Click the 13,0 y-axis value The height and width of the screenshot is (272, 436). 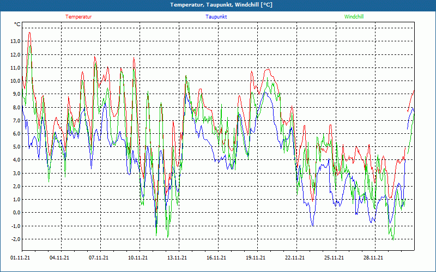[x=15, y=41]
